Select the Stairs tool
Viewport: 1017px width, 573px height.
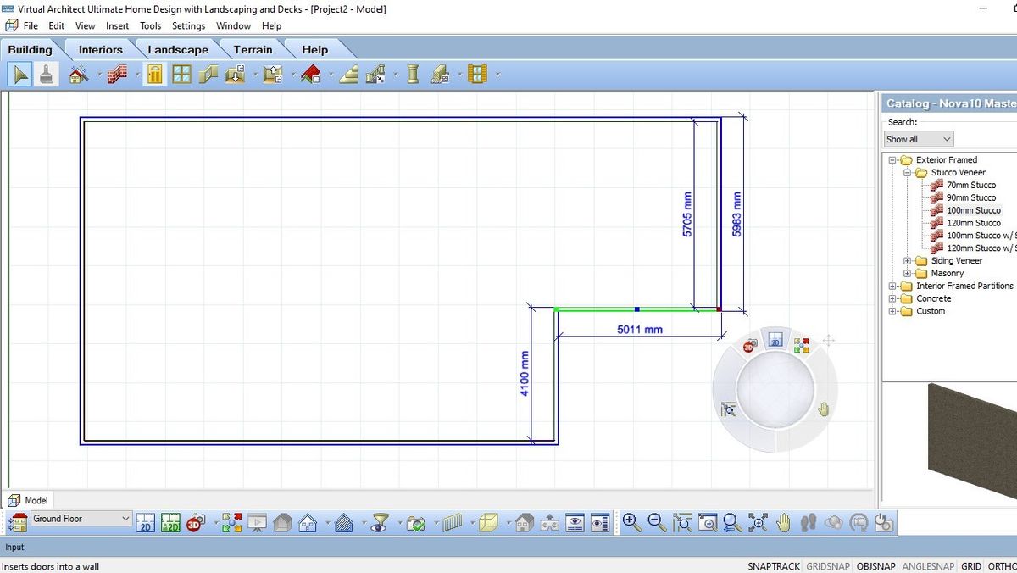click(348, 75)
